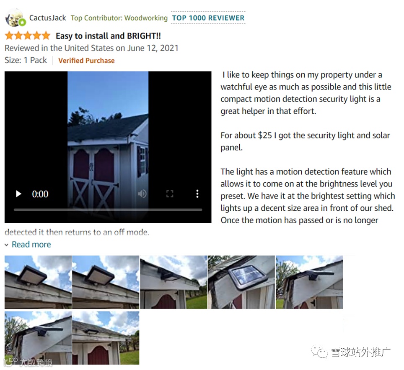Click TOP 1000 REVIEWER badge
The height and width of the screenshot is (370, 404).
click(208, 18)
